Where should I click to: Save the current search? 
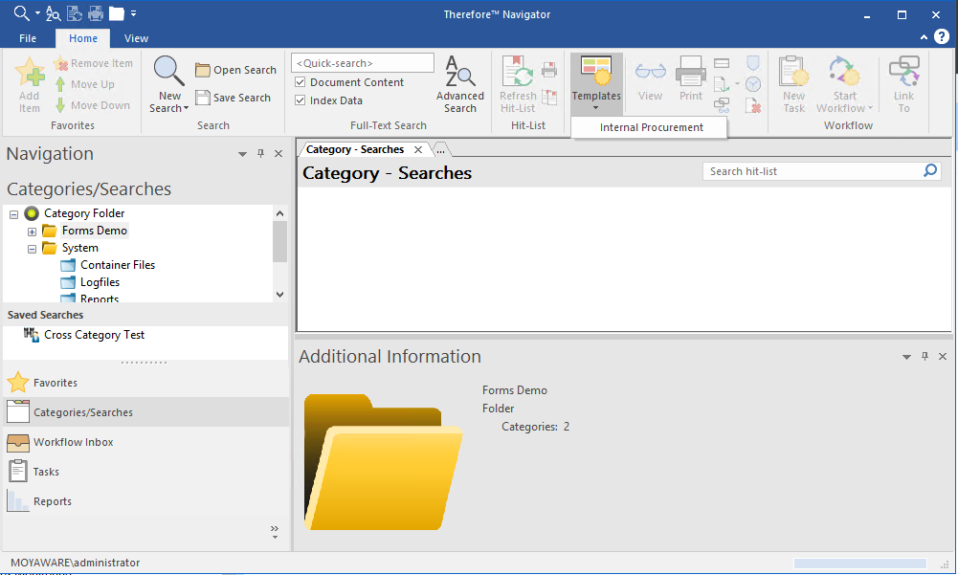[234, 98]
